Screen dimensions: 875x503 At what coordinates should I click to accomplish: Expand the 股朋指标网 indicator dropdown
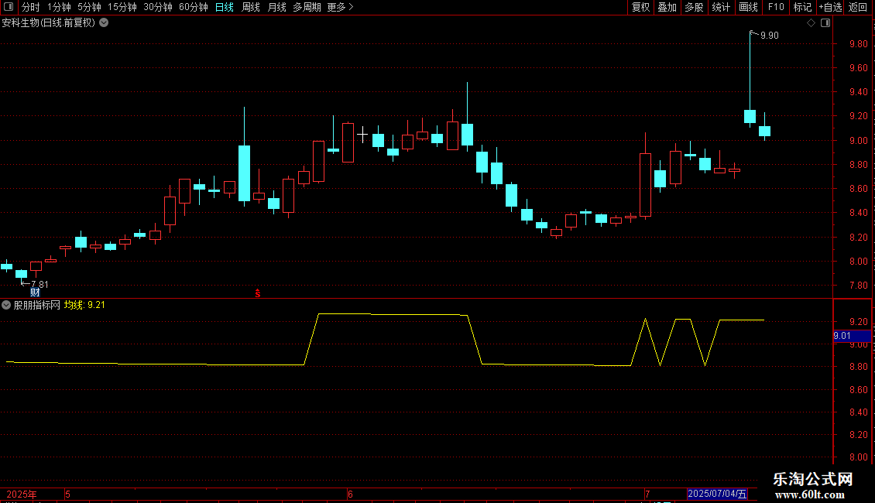point(6,305)
